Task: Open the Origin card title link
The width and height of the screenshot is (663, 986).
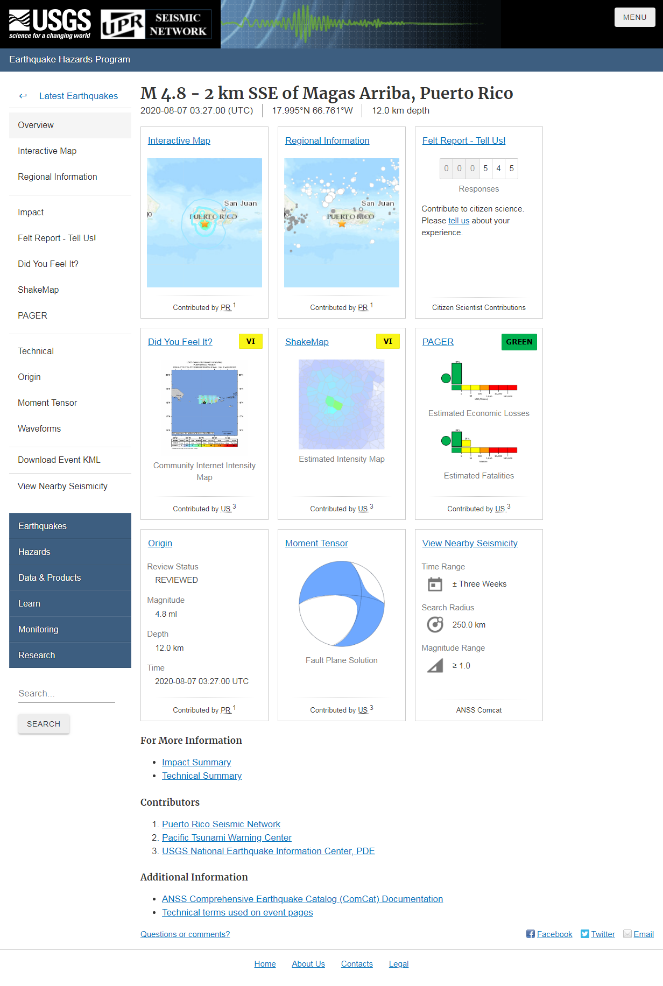Action: (x=160, y=543)
